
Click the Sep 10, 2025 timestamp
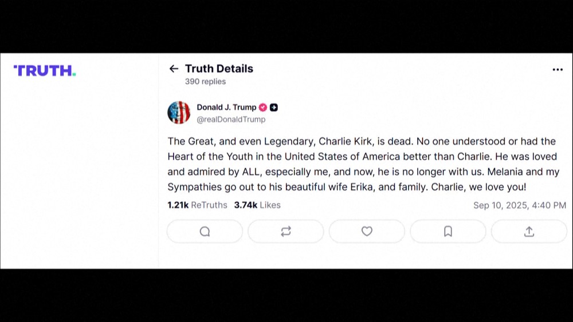[x=520, y=205]
